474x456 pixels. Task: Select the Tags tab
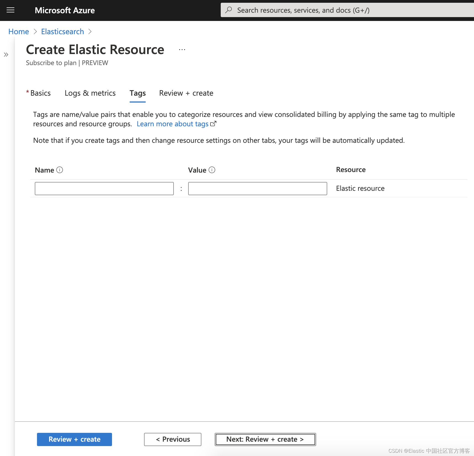[137, 93]
